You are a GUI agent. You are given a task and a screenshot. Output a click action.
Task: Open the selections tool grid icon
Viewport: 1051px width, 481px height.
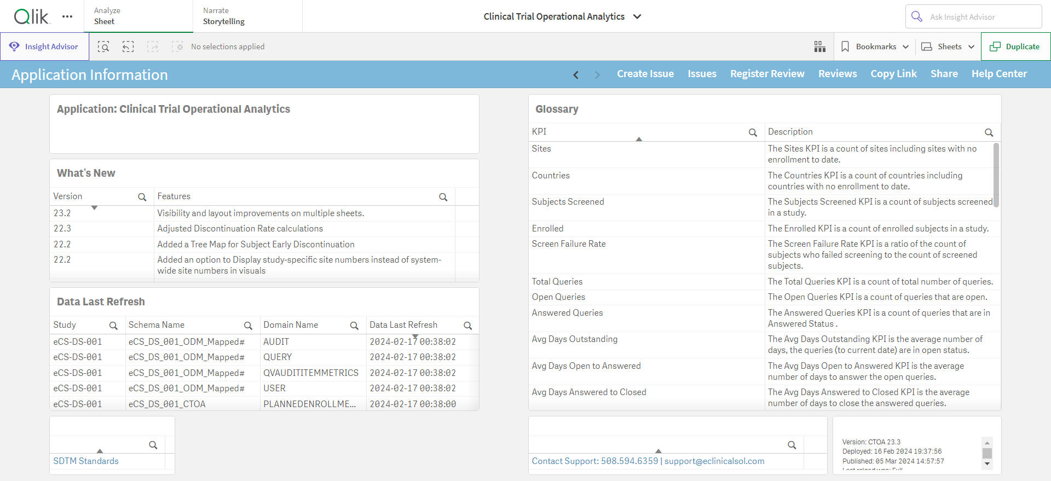tap(819, 47)
